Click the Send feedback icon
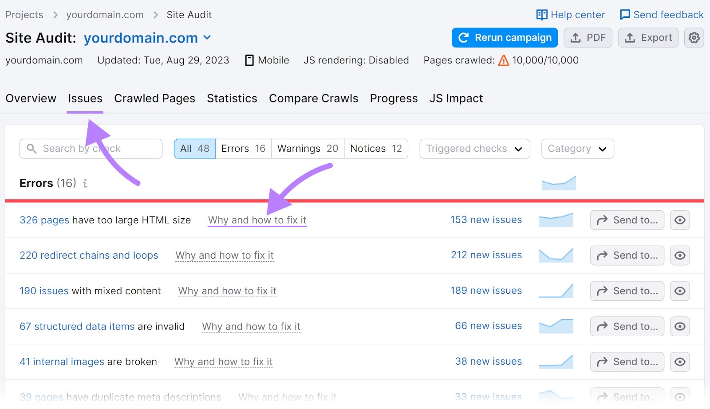This screenshot has height=409, width=710. [625, 15]
